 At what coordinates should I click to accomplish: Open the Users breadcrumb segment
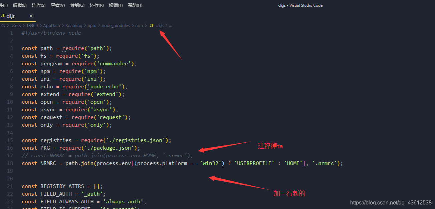(x=15, y=25)
